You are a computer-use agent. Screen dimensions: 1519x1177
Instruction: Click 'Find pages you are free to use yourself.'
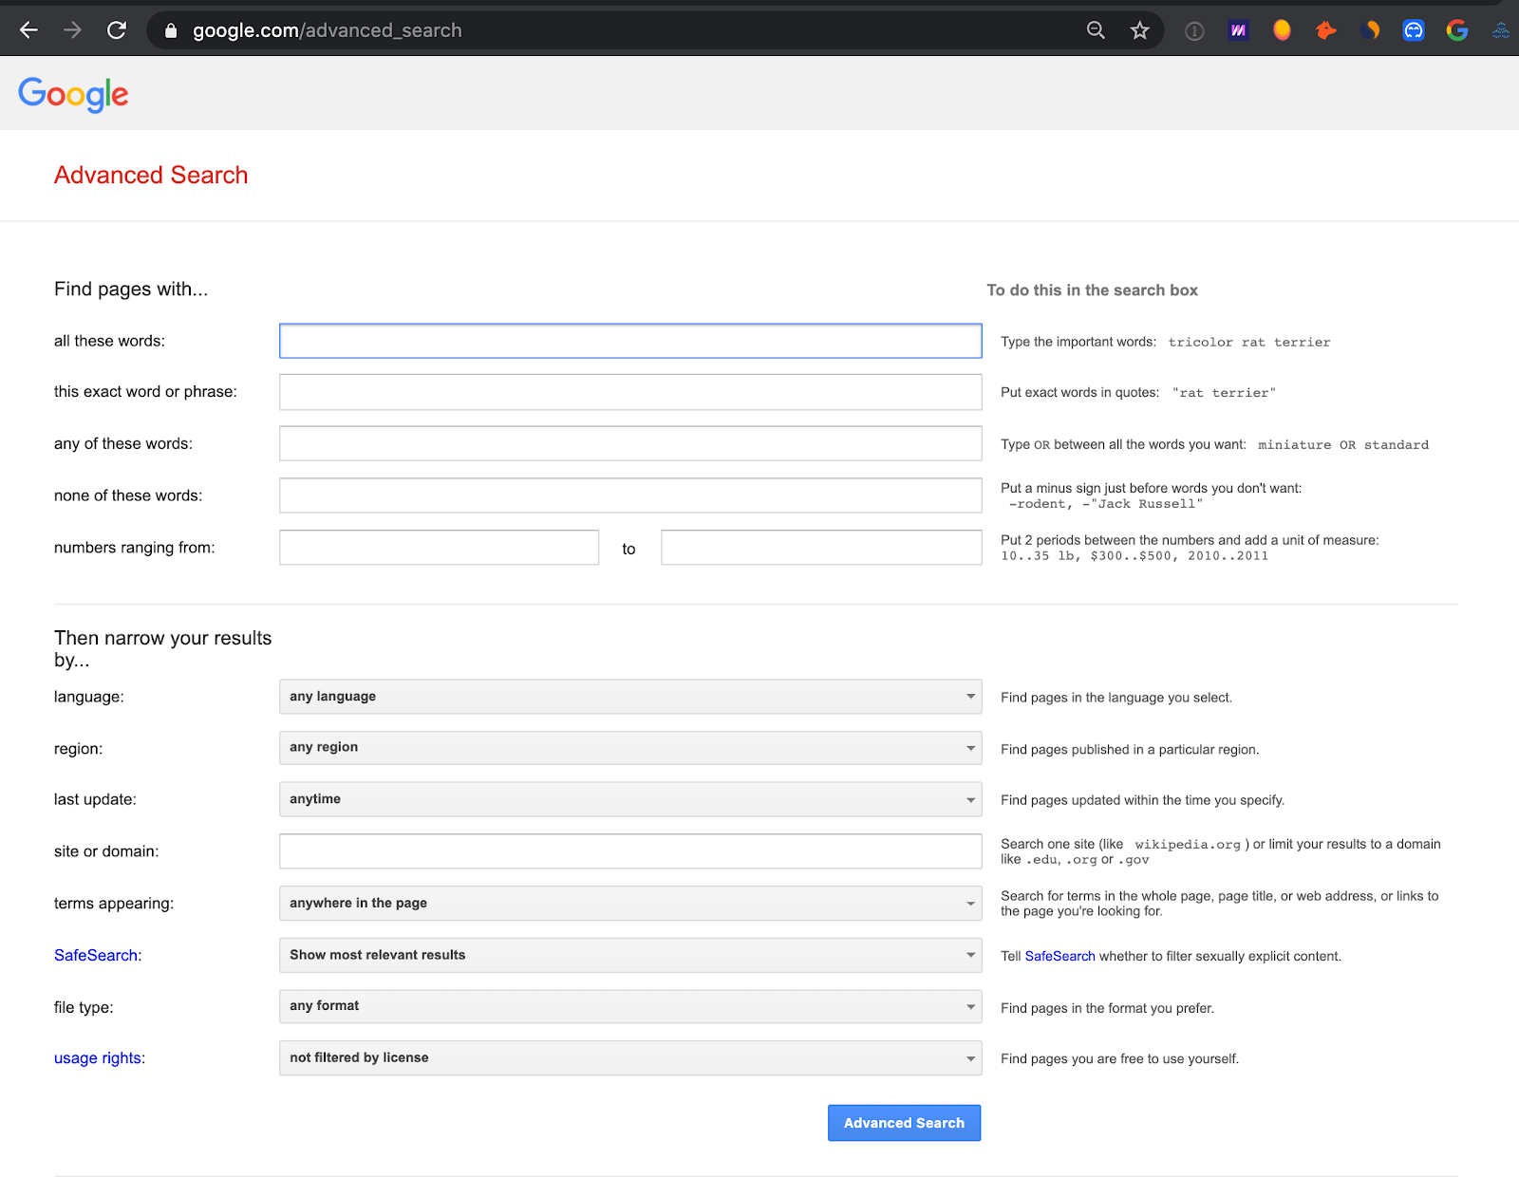[x=1119, y=1059]
